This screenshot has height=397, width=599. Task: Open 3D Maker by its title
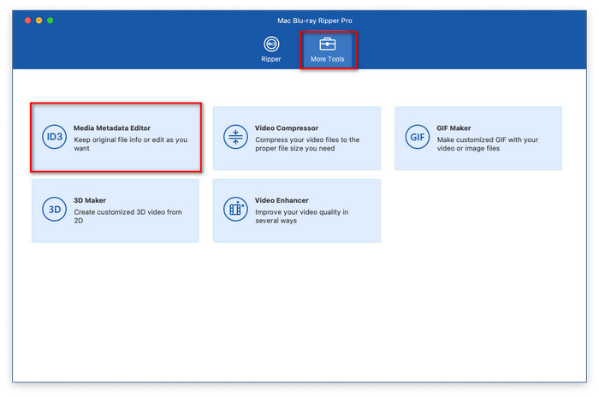click(x=90, y=200)
